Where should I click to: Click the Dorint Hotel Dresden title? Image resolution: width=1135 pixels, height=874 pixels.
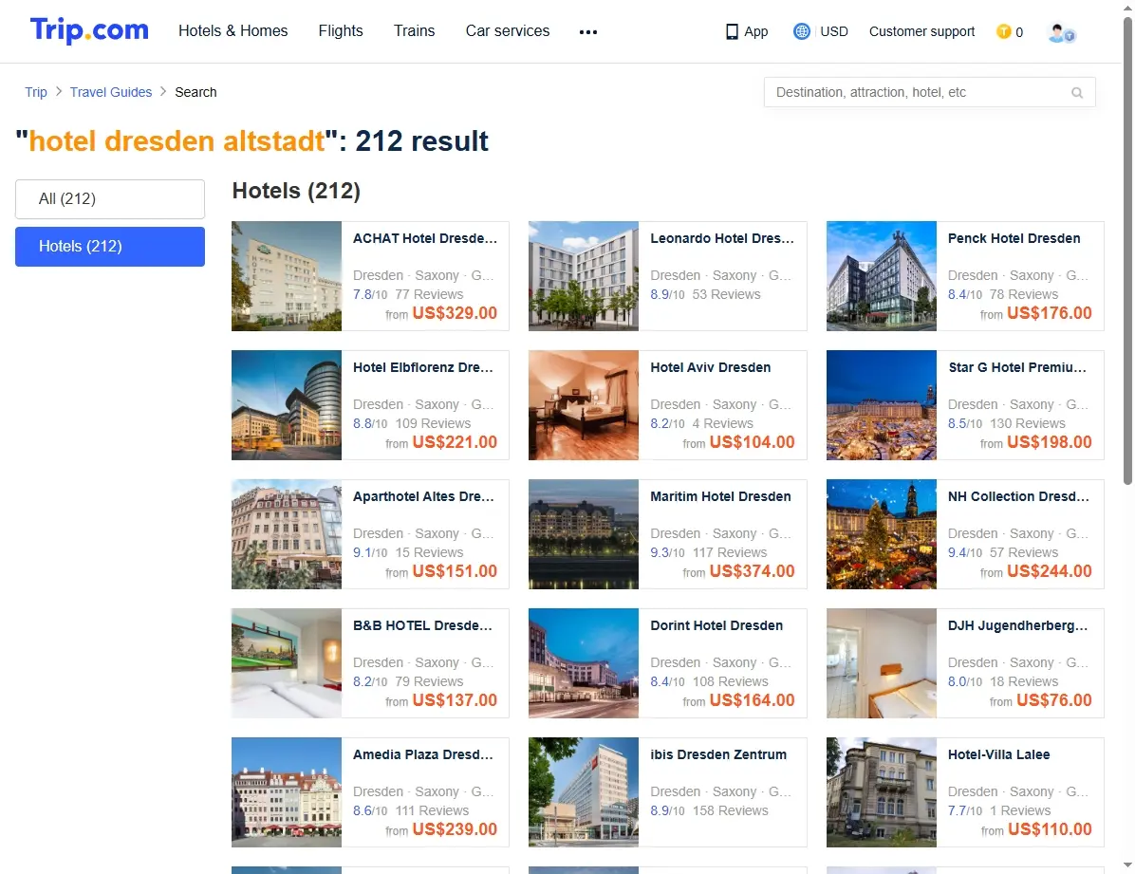[x=716, y=625]
